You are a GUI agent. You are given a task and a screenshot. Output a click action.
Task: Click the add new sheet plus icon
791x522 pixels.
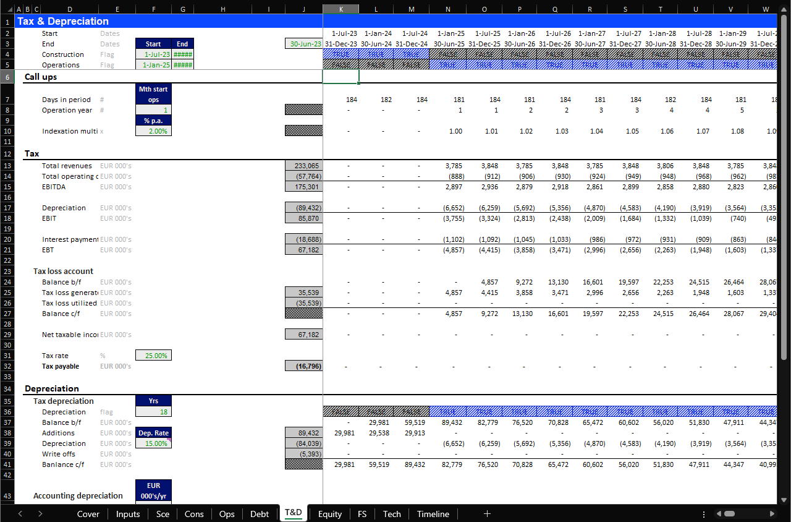(487, 514)
